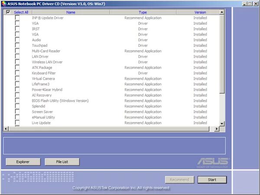Check the Keyboard Filter checkbox
Image resolution: width=260 pixels, height=195 pixels.
(x=17, y=73)
